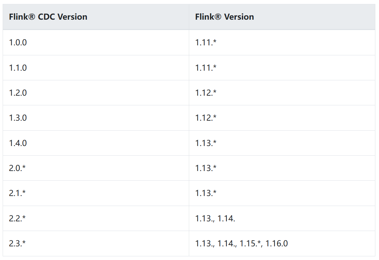Click the '1.13., 1.14.' Flink version cell
The height and width of the screenshot is (260, 379).
click(282, 218)
